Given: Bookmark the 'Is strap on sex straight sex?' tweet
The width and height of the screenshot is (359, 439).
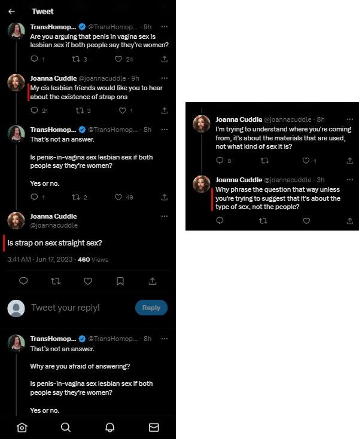Looking at the screenshot, I should pyautogui.click(x=120, y=281).
